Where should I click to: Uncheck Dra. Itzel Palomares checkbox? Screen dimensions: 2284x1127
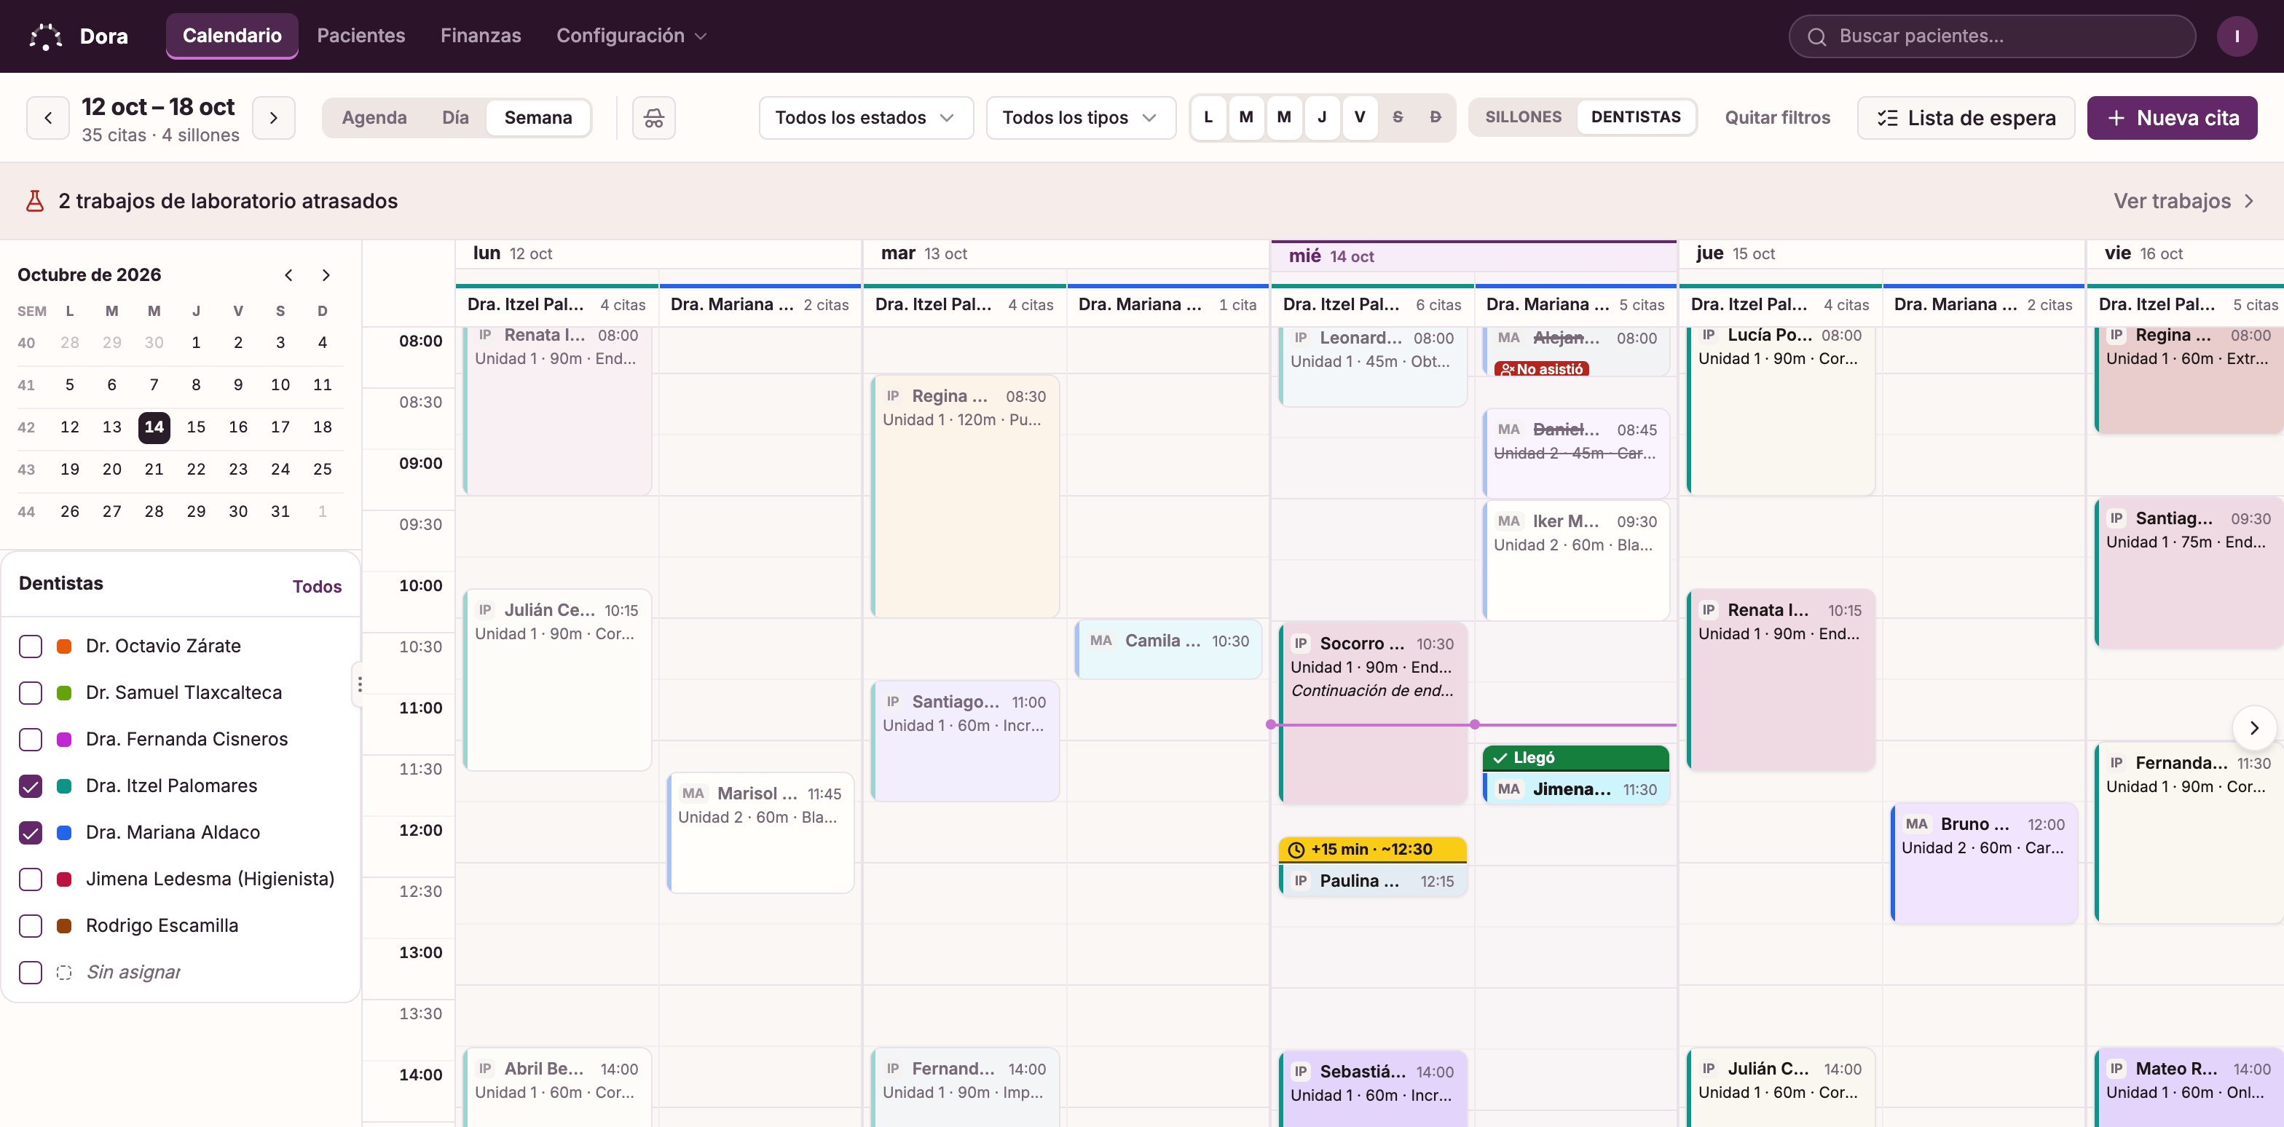[30, 786]
